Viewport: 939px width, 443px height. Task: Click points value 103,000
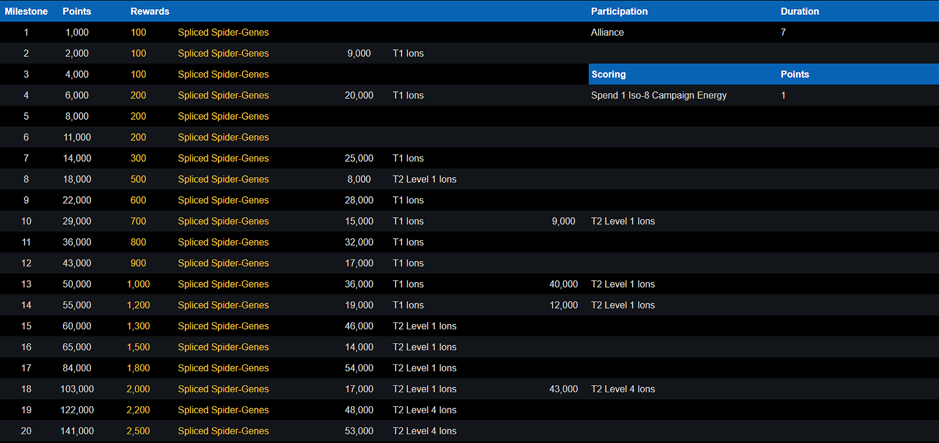tap(77, 389)
